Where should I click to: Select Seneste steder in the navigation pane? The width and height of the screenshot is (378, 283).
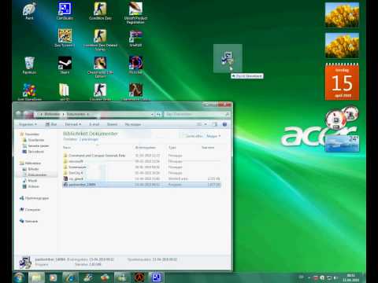(35, 145)
